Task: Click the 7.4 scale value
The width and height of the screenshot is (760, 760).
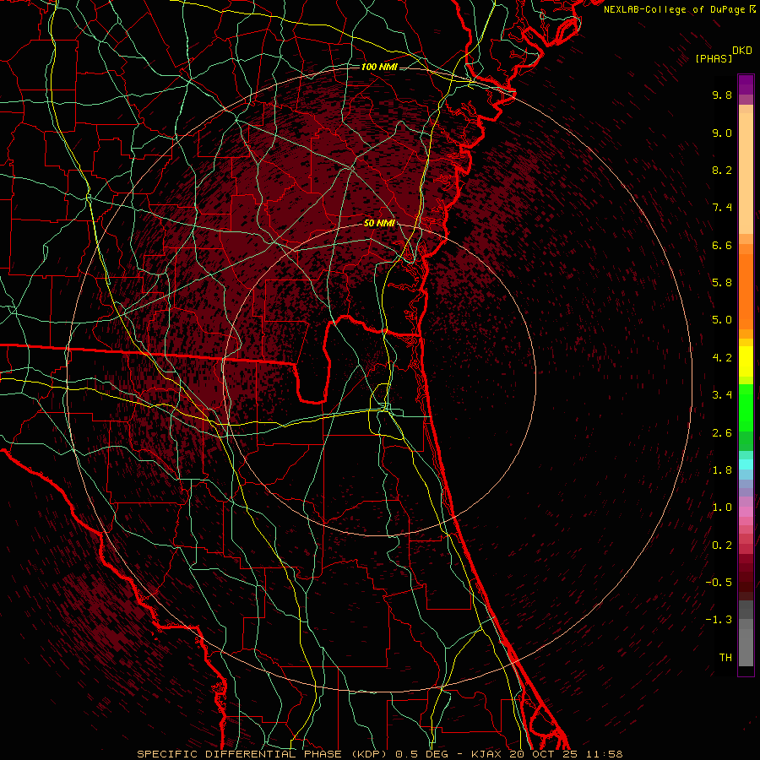Action: tap(722, 208)
